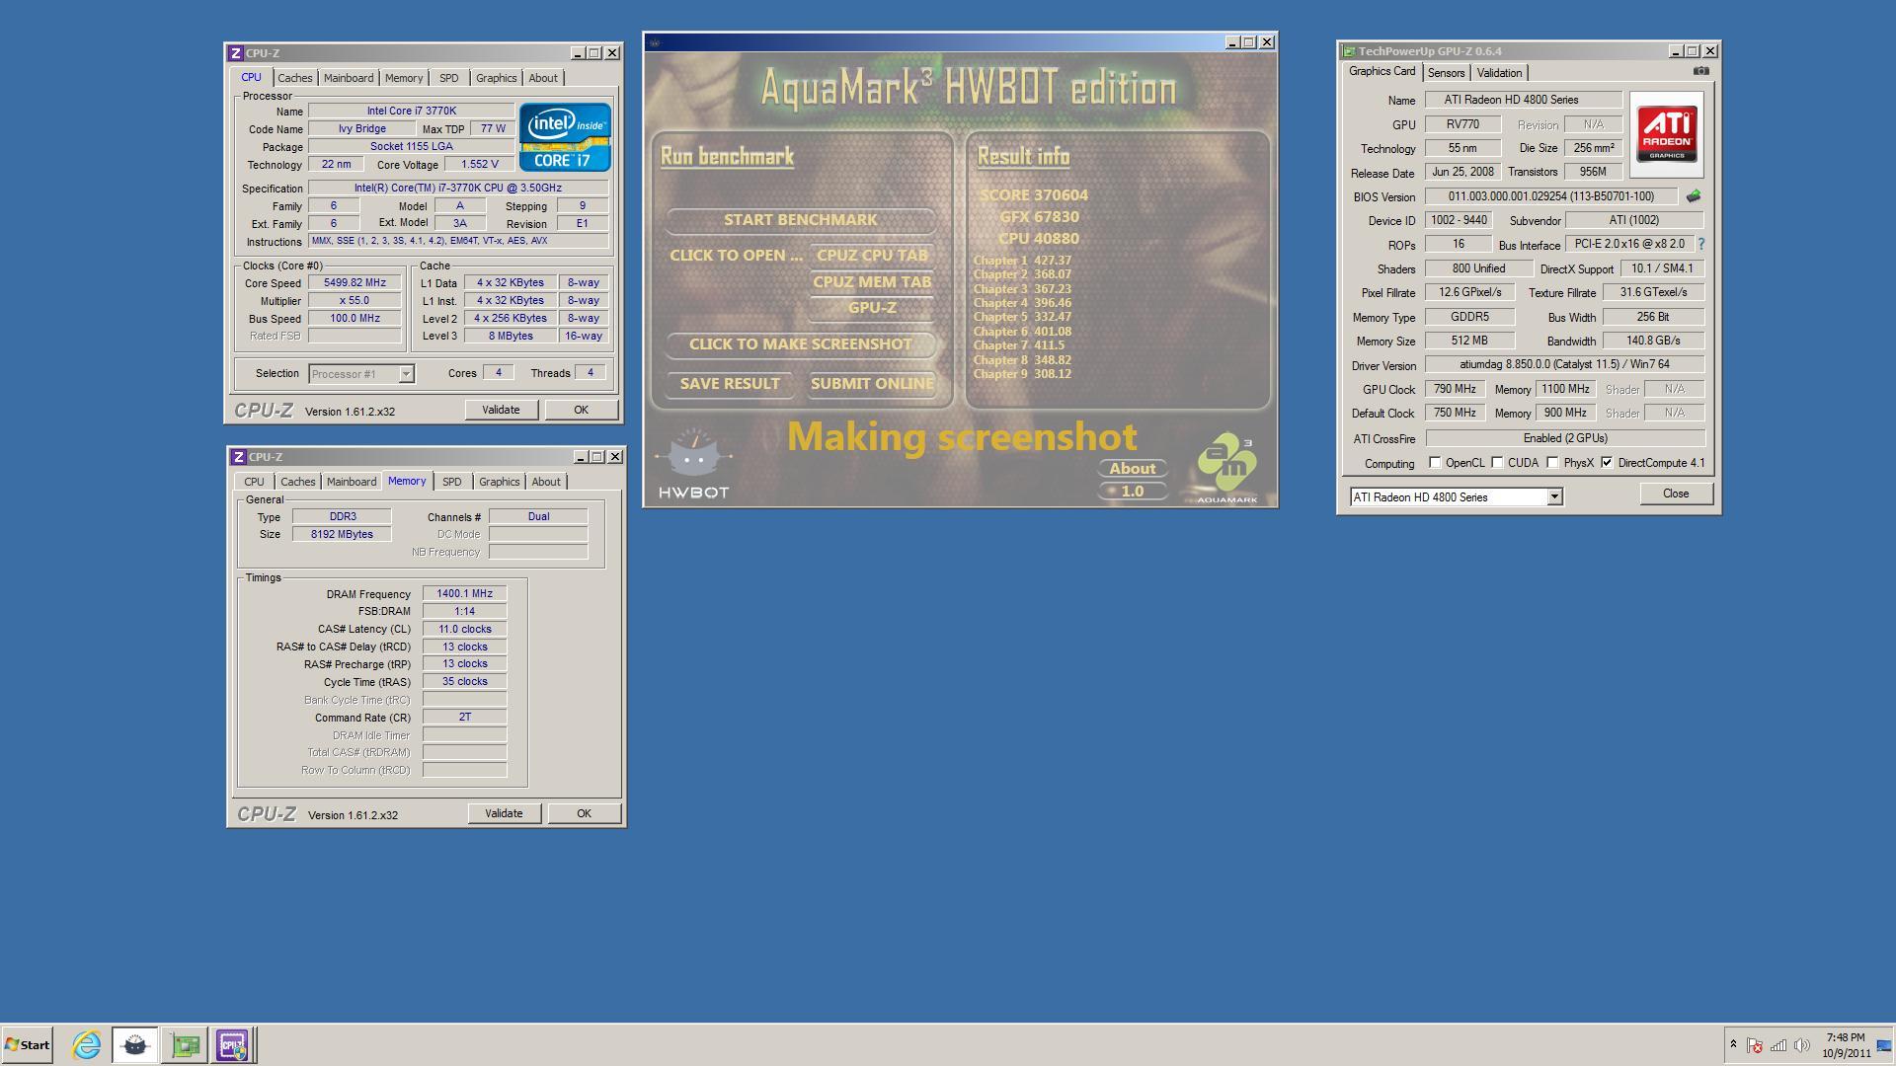Click the ATI Radeon logo in GPU-Z
Viewport: 1896px width, 1066px height.
click(1667, 134)
